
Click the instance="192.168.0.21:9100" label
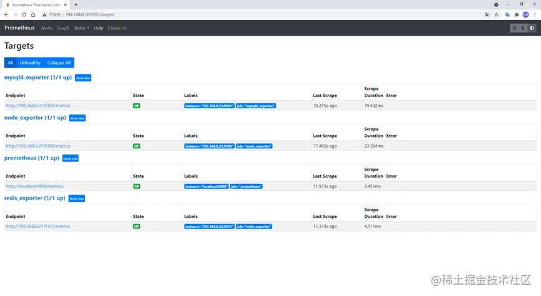tap(210, 146)
